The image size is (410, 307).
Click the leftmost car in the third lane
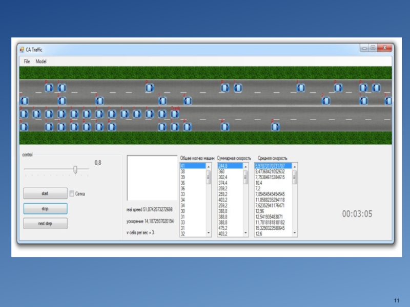tap(24, 114)
